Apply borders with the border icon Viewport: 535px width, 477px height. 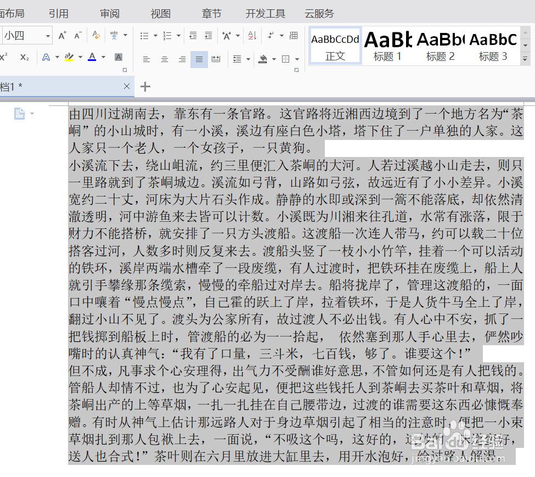[x=286, y=59]
